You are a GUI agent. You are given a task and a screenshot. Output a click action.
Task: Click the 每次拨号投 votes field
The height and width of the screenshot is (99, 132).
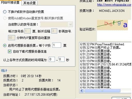click(27, 31)
